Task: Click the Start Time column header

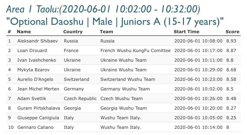Action: [186, 32]
